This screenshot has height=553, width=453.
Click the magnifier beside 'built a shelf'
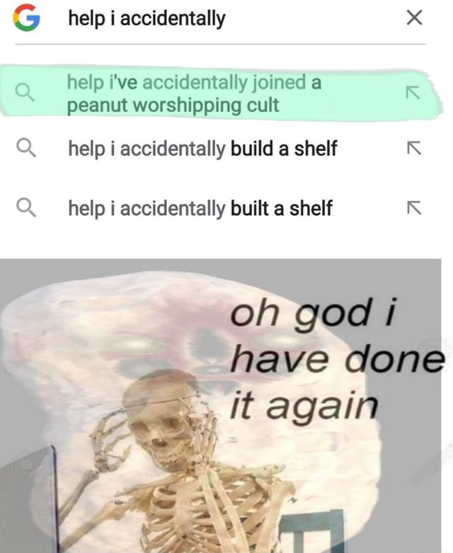26,207
